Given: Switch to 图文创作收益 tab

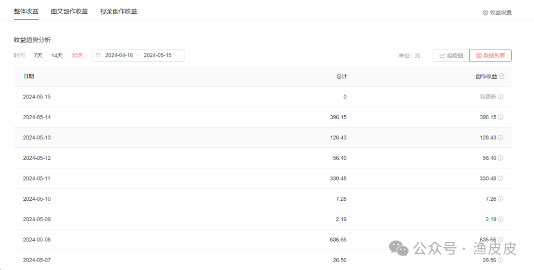Looking at the screenshot, I should pos(69,11).
